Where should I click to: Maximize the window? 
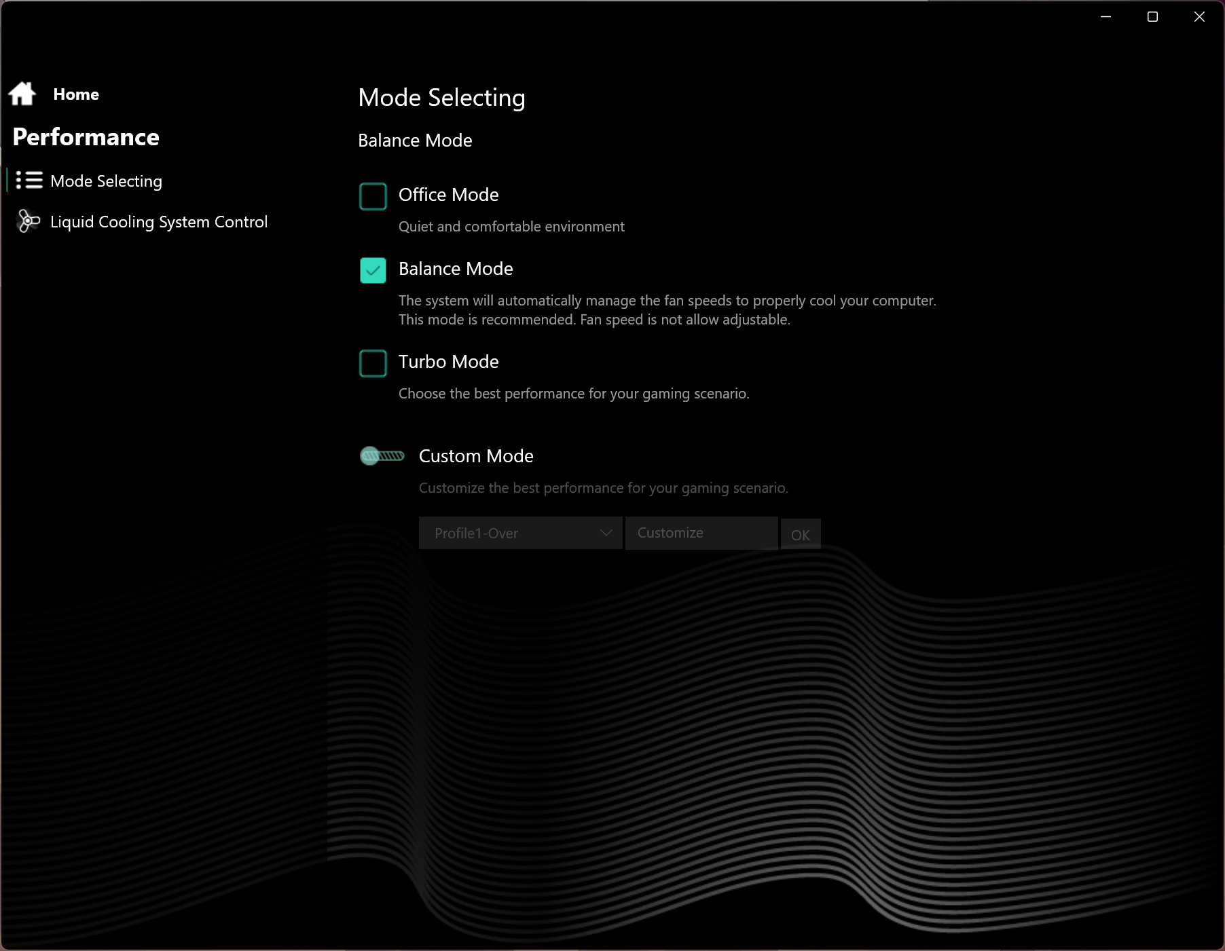[1152, 16]
